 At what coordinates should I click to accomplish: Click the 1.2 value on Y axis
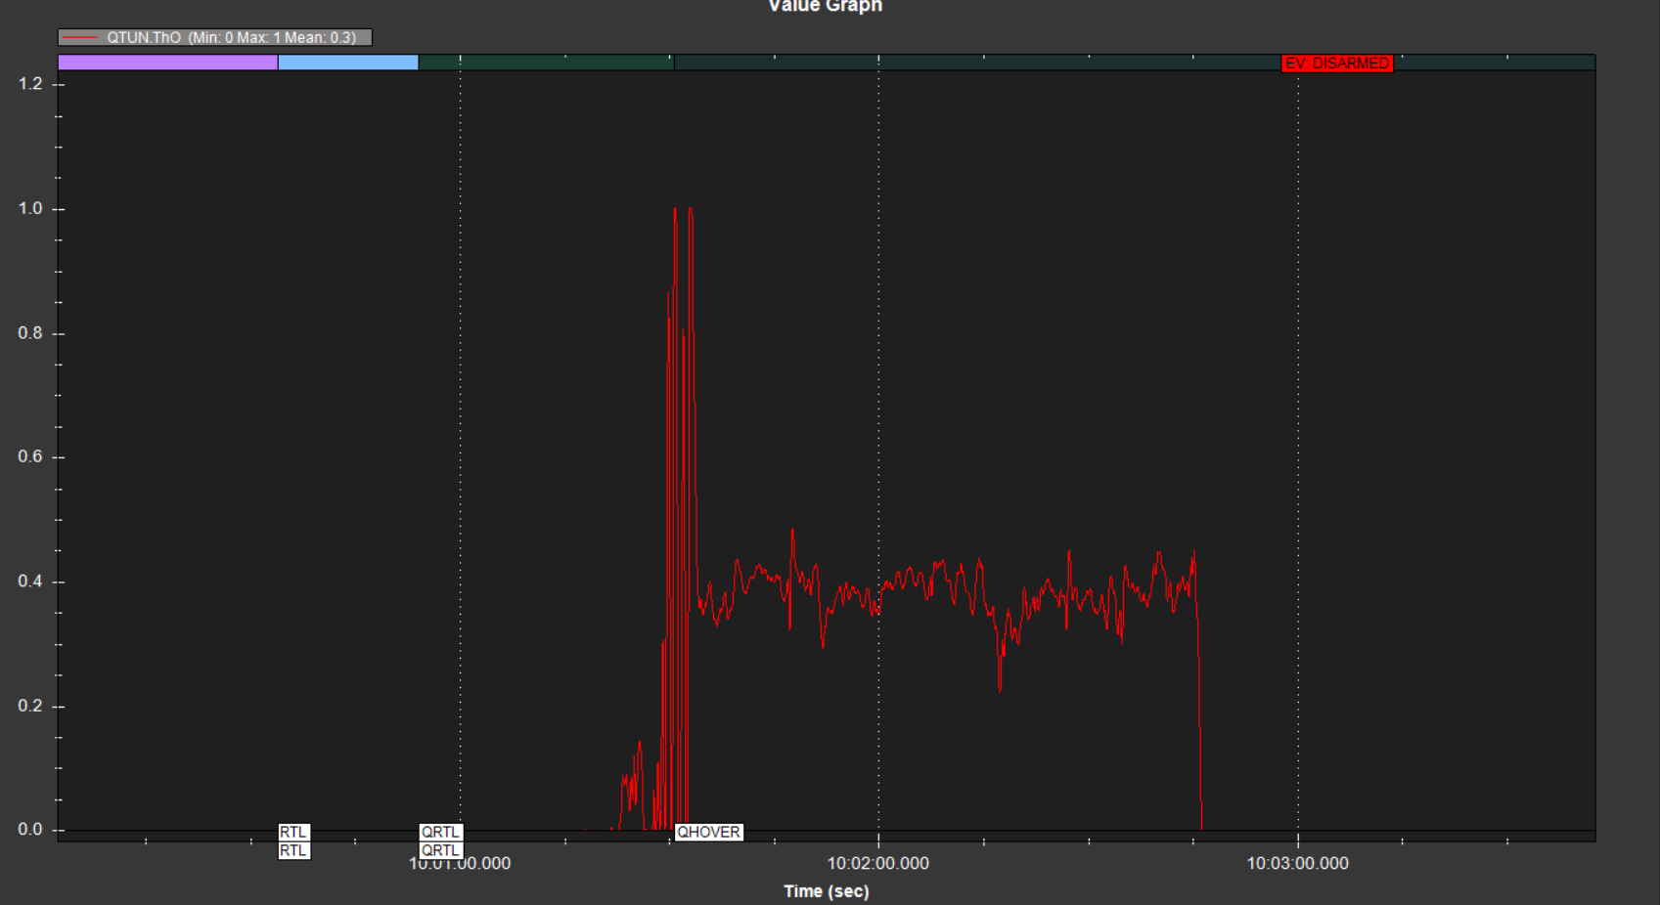[x=30, y=84]
